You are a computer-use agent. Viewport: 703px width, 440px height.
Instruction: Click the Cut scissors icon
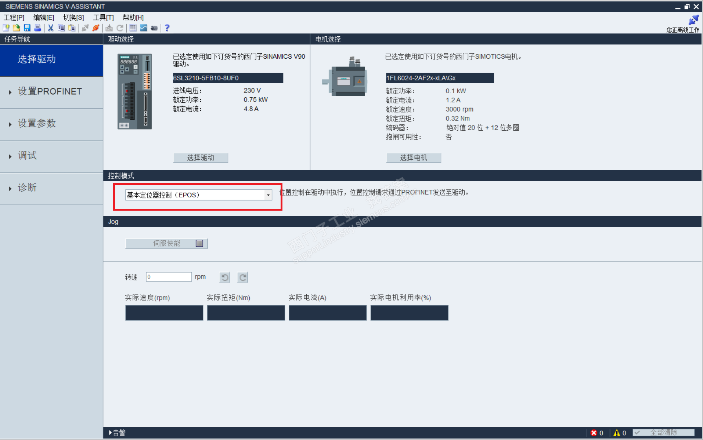(51, 28)
